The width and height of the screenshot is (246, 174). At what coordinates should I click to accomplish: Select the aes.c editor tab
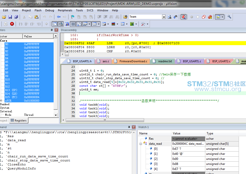click(x=103, y=61)
